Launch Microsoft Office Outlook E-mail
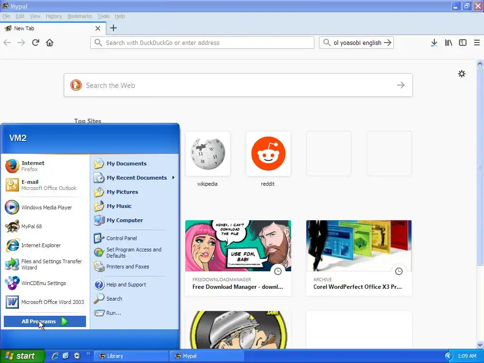Viewport: 484px width, 363px height. click(45, 185)
